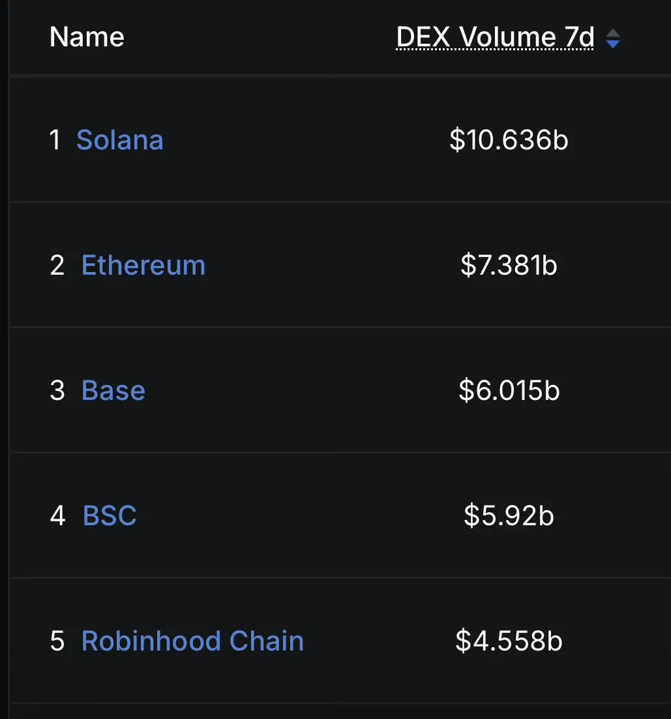
Task: Open the BSC chain link
Action: point(110,515)
